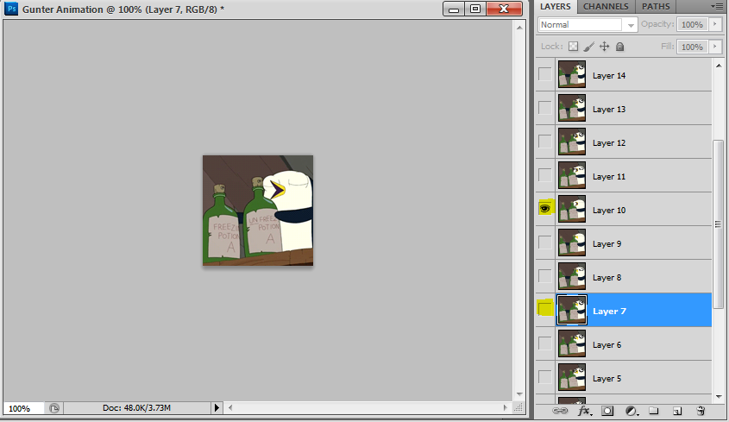
Task: Click the canvas vertical scroll up arrow
Action: coord(519,28)
